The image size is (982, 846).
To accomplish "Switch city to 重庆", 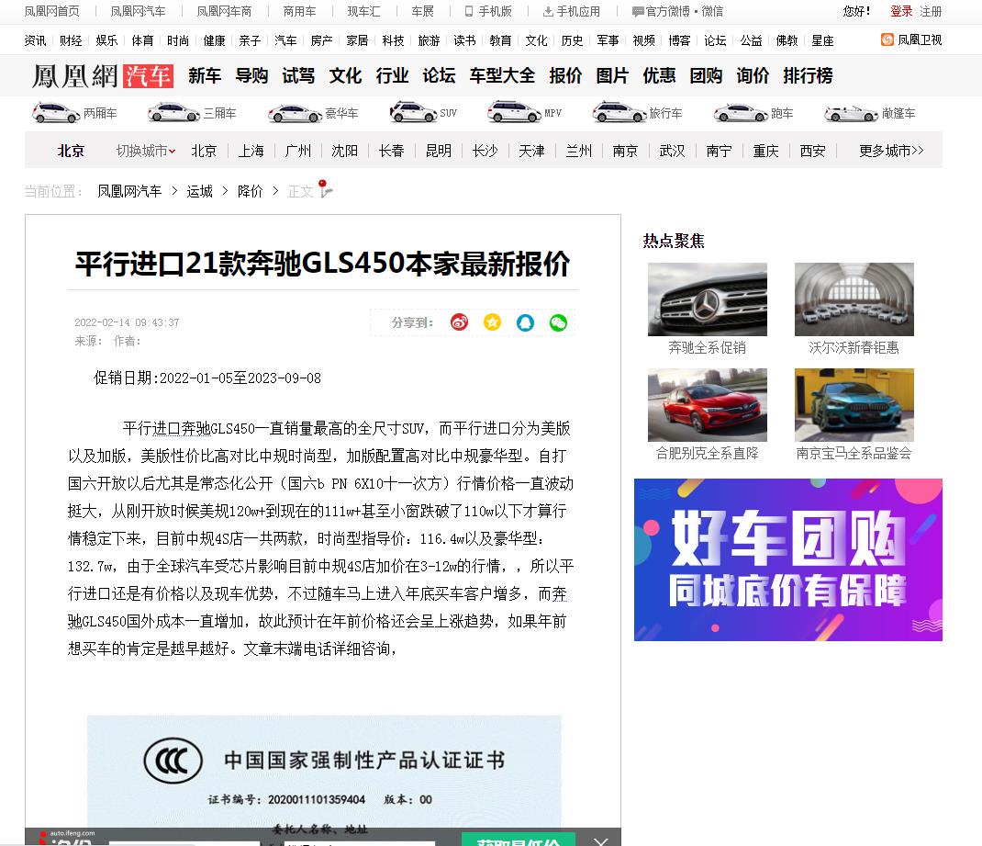I will (765, 151).
